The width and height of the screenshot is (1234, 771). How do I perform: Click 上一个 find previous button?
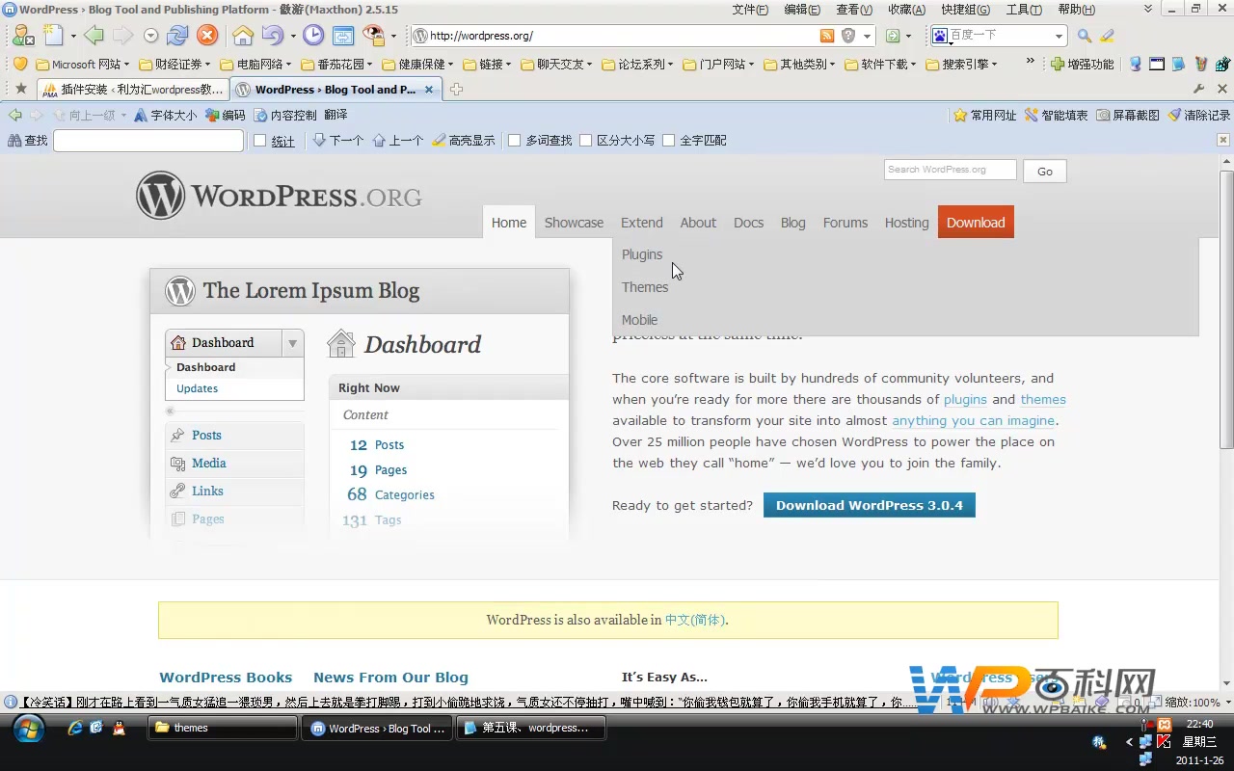398,140
